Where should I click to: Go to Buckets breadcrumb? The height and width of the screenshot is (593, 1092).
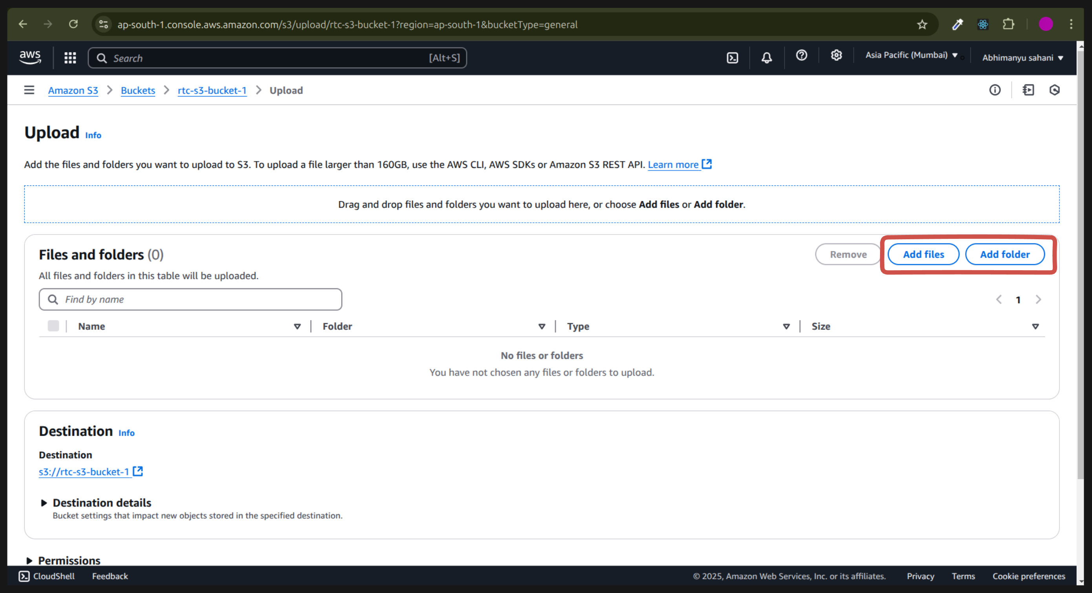click(x=138, y=90)
